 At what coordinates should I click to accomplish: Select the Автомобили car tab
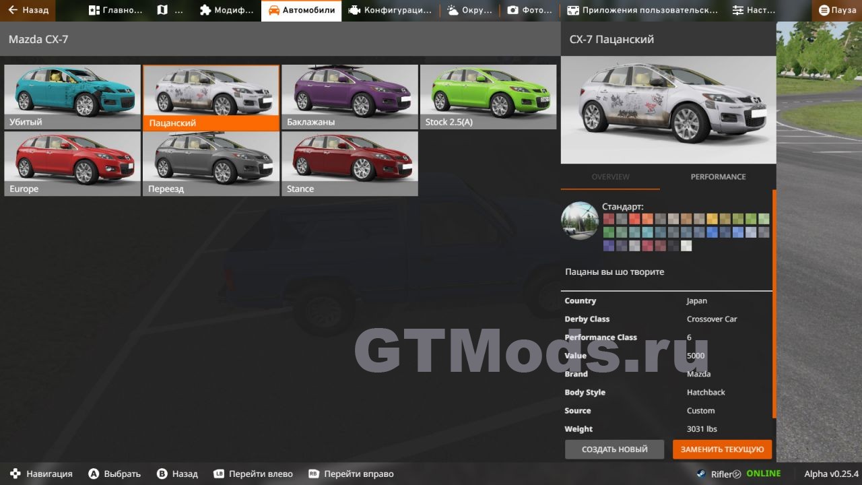[301, 10]
